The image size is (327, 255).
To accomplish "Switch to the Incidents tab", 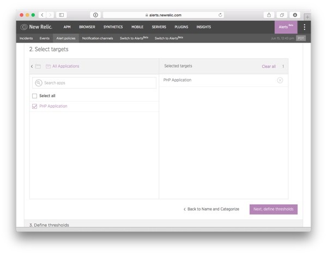I will (x=26, y=38).
